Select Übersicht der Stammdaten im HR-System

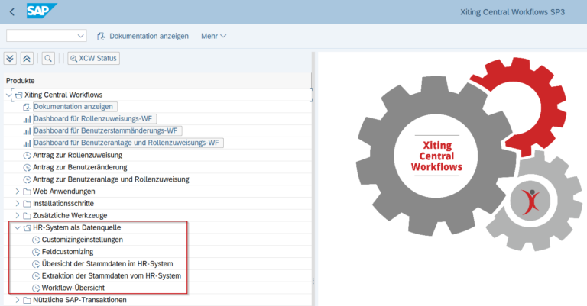coord(107,264)
